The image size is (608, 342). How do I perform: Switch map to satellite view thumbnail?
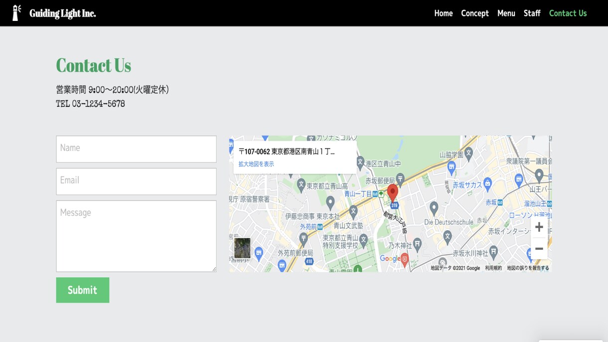[x=242, y=248]
